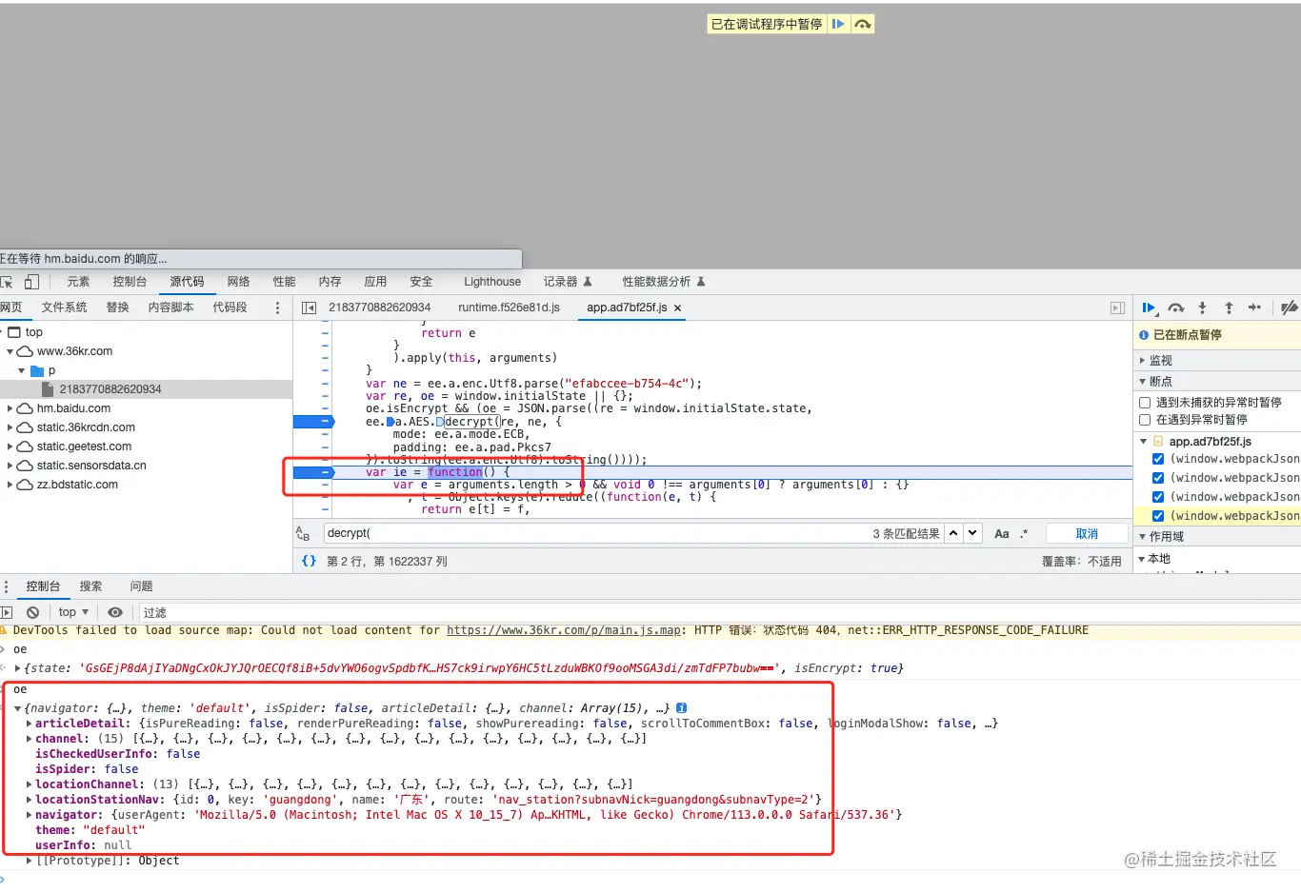Collapse the 本地 (Local) scope
The height and width of the screenshot is (893, 1301).
coord(1142,559)
